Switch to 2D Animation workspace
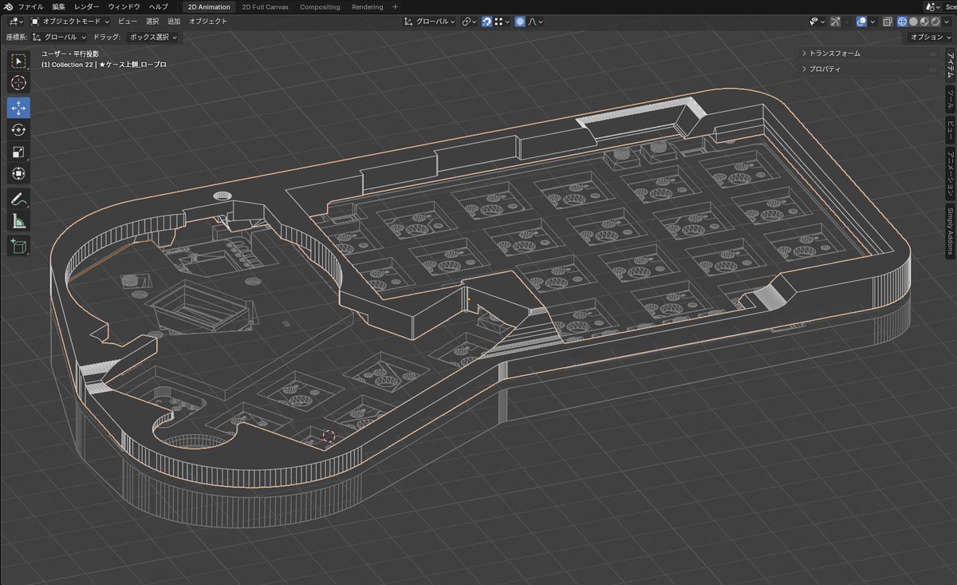Screen dimensions: 957x585 pyautogui.click(x=209, y=6)
